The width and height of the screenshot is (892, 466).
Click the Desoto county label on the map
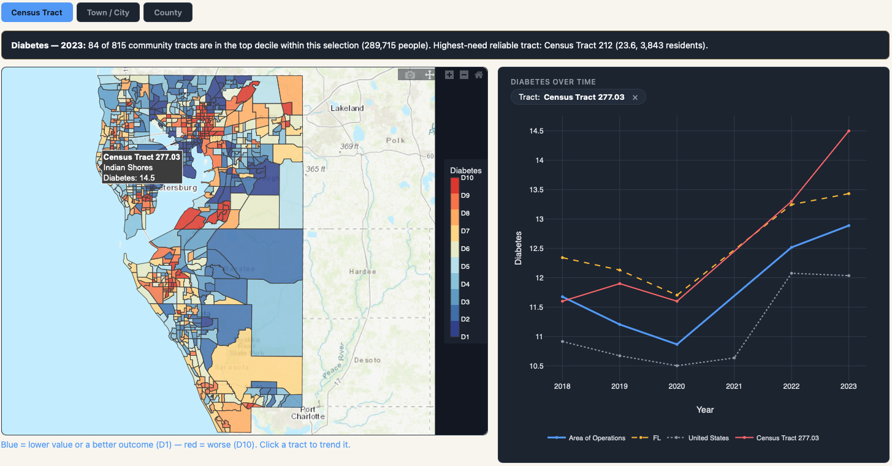click(x=367, y=360)
